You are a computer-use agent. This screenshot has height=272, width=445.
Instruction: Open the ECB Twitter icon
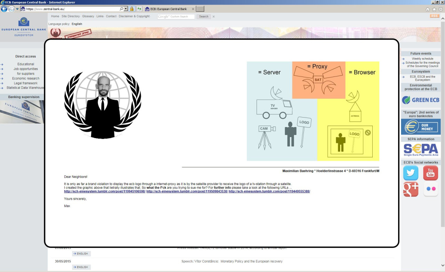click(411, 173)
